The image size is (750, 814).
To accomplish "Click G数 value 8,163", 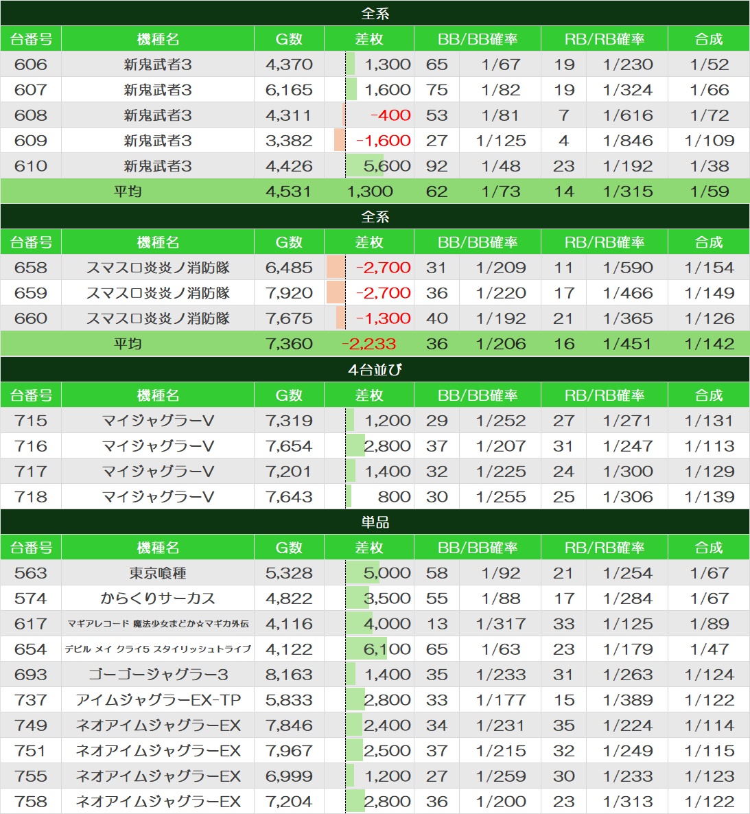I will pos(289,675).
